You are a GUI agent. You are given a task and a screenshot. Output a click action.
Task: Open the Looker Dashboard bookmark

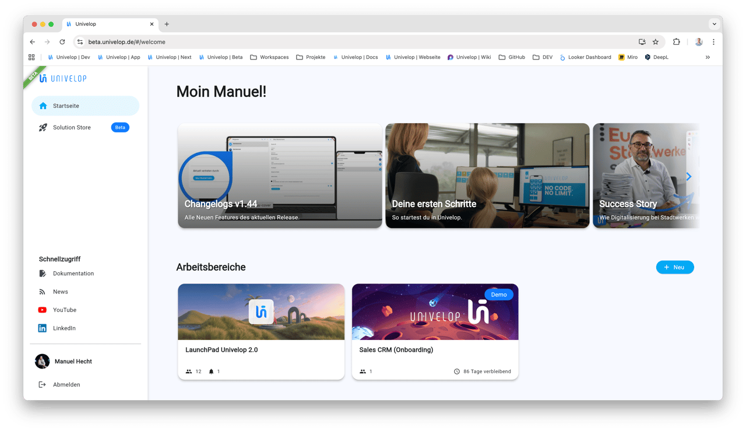point(585,57)
